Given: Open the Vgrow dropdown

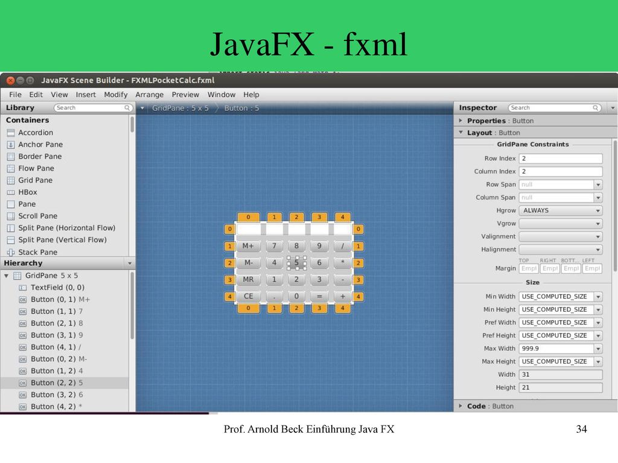Looking at the screenshot, I should click(561, 224).
